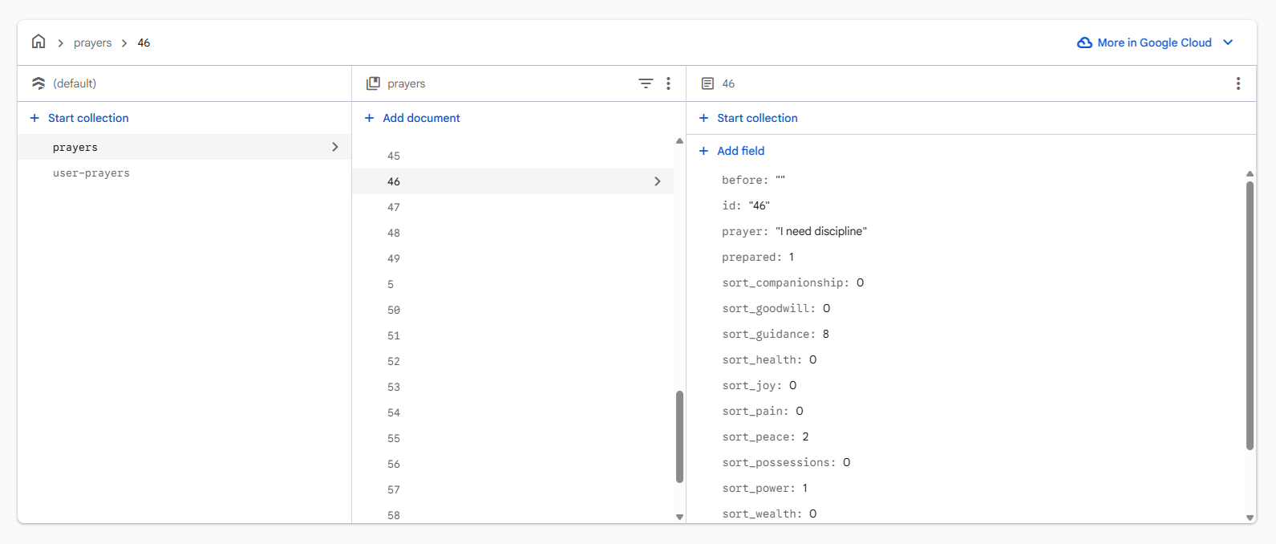This screenshot has width=1276, height=544.
Task: Open document 46 overflow menu
Action: tap(1238, 83)
